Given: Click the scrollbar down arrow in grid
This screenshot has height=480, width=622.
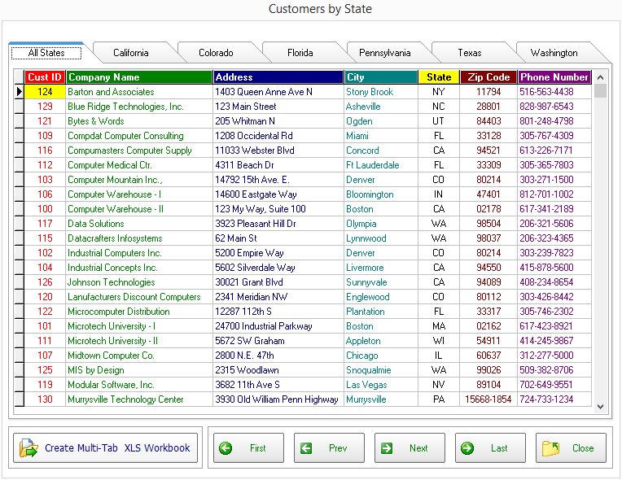Looking at the screenshot, I should 601,406.
